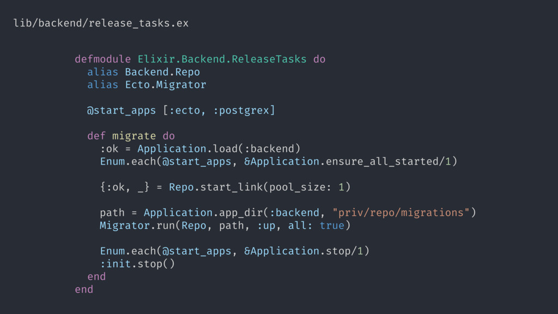Click the @start_apps attribute definition
This screenshot has width=558, height=314.
click(x=181, y=111)
